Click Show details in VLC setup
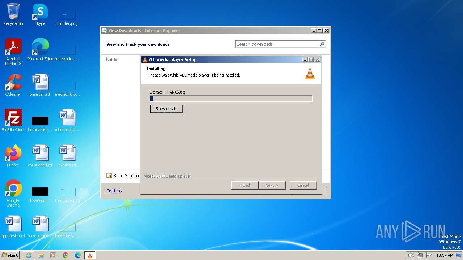The width and height of the screenshot is (463, 260). tap(166, 109)
